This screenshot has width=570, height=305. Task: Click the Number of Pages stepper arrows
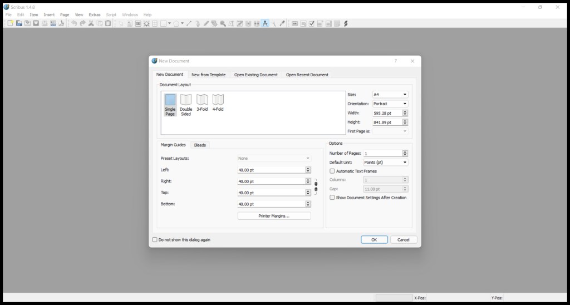click(x=405, y=153)
